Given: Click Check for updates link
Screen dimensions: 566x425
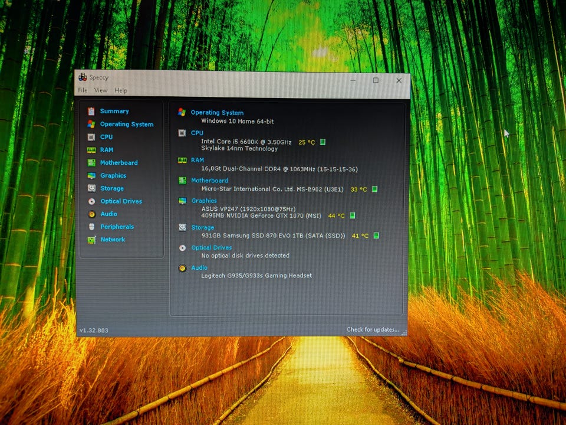Looking at the screenshot, I should pos(373,329).
